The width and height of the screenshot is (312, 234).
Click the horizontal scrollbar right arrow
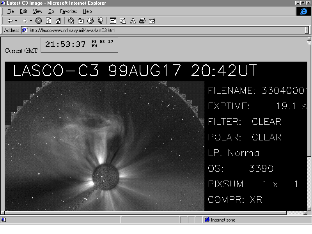(x=305, y=213)
